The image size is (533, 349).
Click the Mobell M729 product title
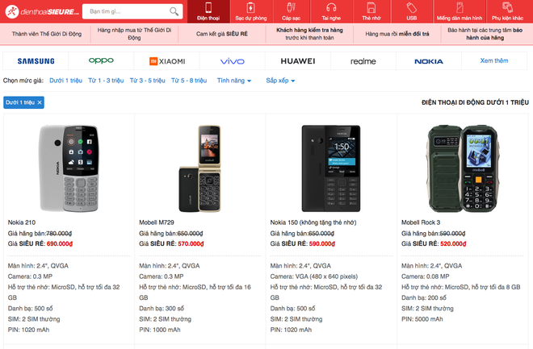pos(157,222)
